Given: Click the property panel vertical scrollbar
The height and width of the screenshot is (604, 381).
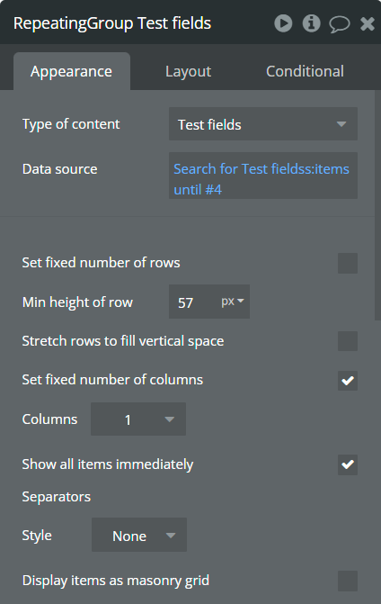Looking at the screenshot, I should 378,205.
